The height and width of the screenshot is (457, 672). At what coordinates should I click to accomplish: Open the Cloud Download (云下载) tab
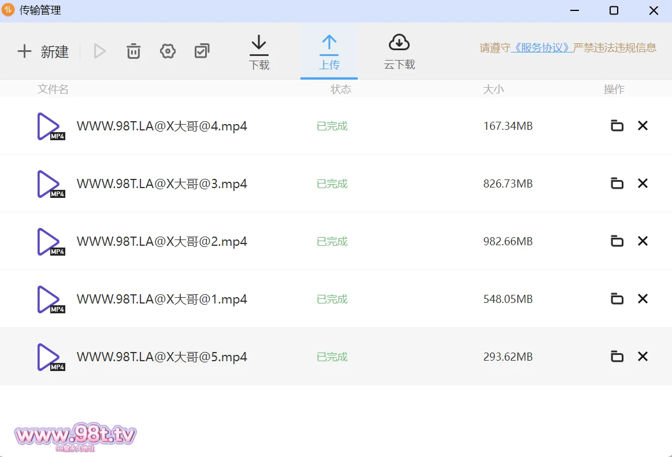pyautogui.click(x=399, y=52)
